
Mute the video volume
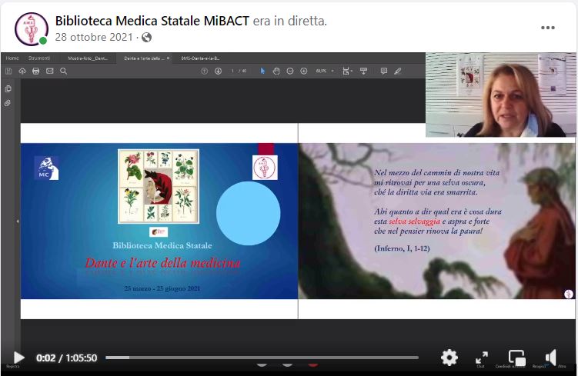[x=551, y=358]
